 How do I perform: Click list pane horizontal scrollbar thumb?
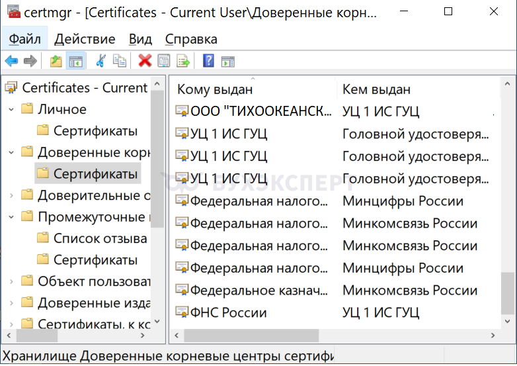pos(251,336)
